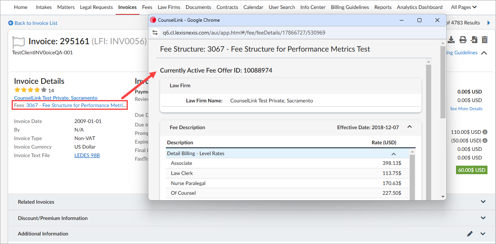This screenshot has width=496, height=244.
Task: Click the rate table scrollbar
Action: coord(412,177)
